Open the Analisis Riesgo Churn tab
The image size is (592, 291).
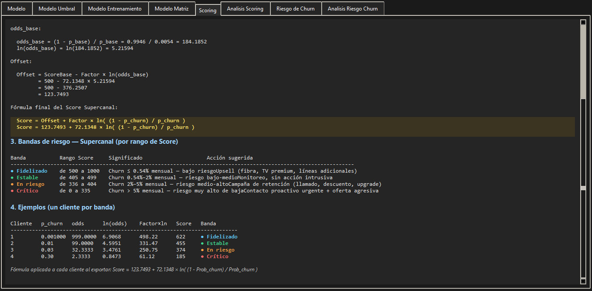[353, 8]
